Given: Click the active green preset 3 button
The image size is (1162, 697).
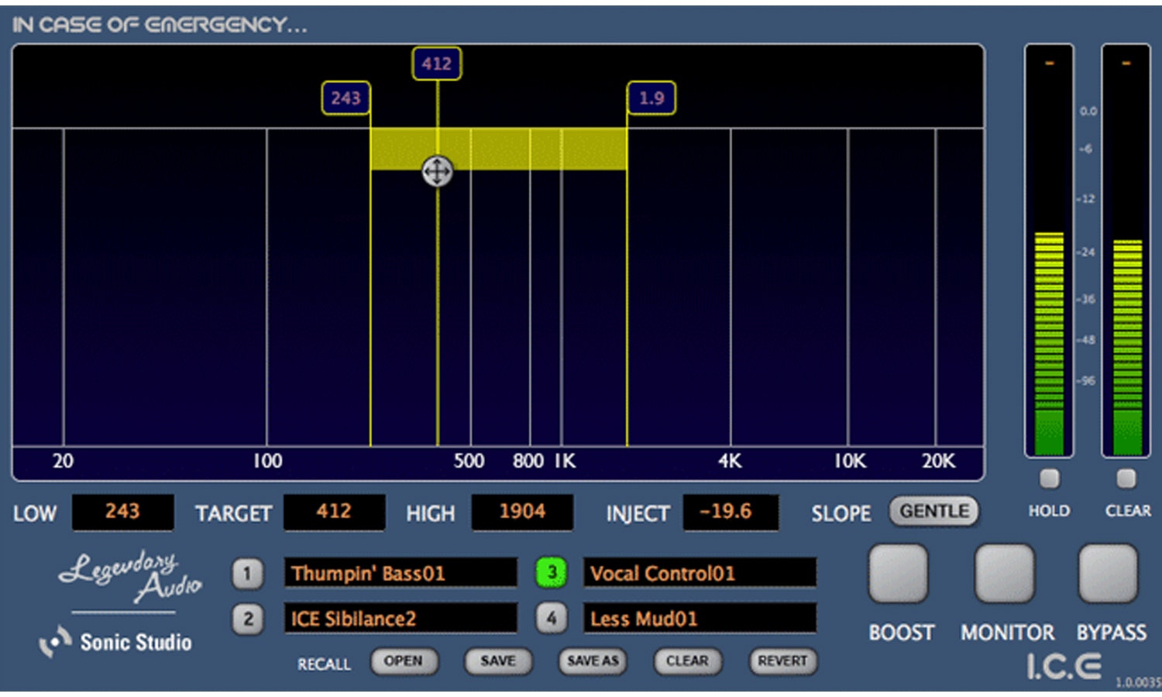Looking at the screenshot, I should [552, 573].
